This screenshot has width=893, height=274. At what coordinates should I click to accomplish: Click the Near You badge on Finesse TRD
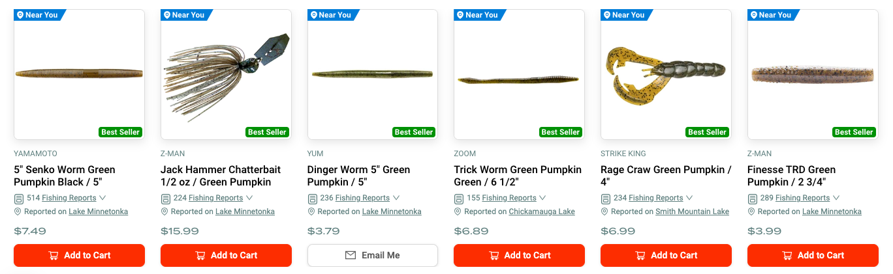pos(771,15)
